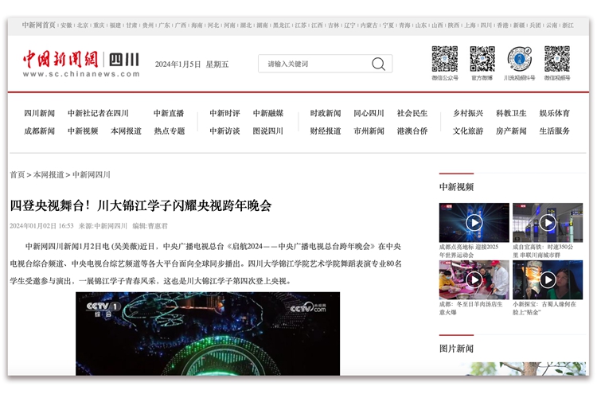
Task: Open 成自宜高铁 时速350公里 caption
Action: point(543,251)
